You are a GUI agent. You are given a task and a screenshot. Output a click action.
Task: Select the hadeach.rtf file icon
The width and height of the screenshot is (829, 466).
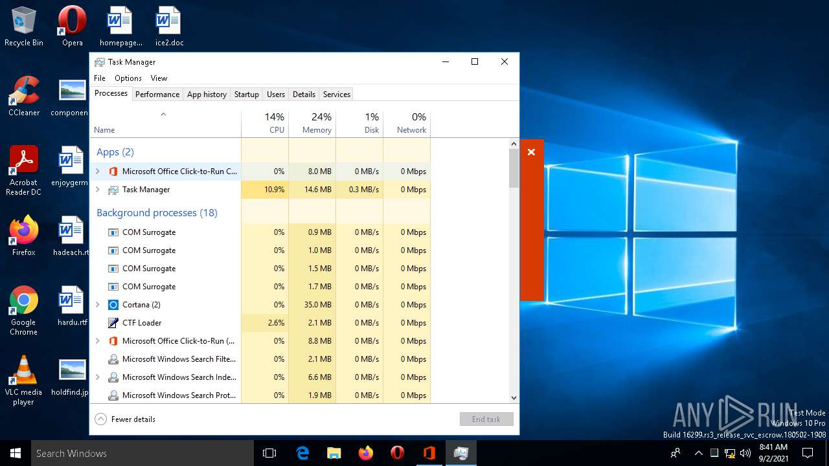70,236
